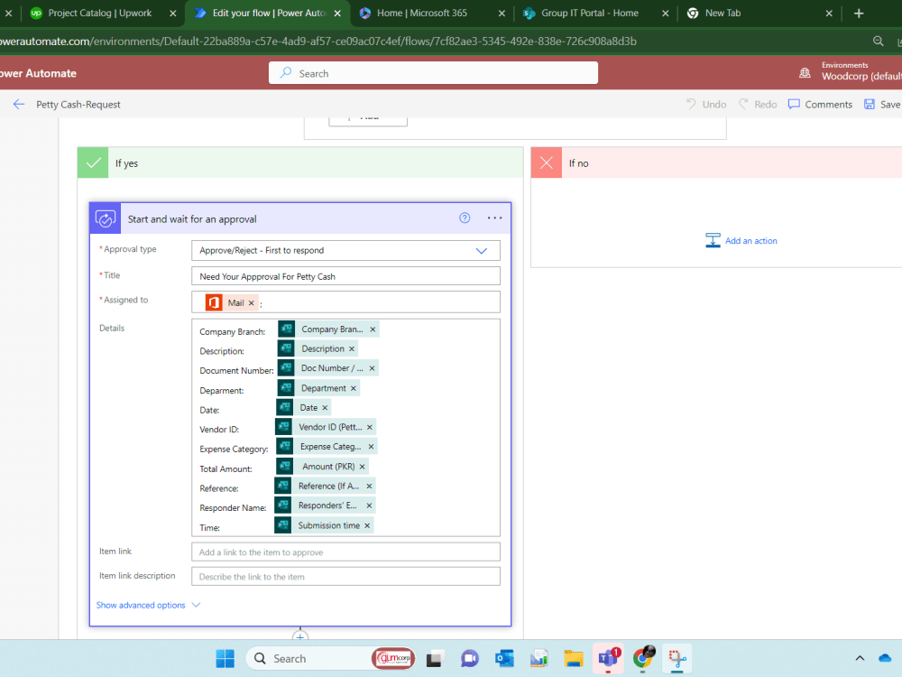The height and width of the screenshot is (677, 902).
Task: Click the browser zoom magnifier icon
Action: click(x=879, y=41)
